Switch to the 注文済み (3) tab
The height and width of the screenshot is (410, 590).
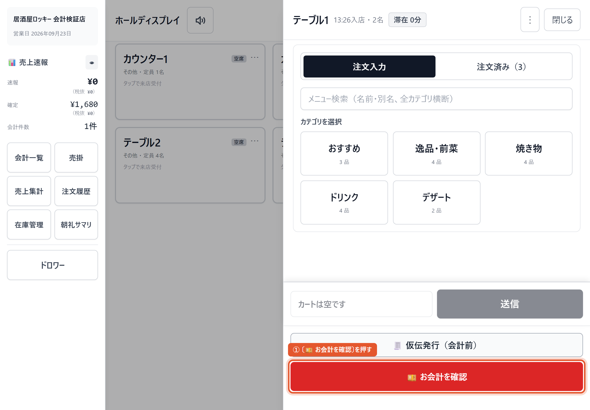502,66
